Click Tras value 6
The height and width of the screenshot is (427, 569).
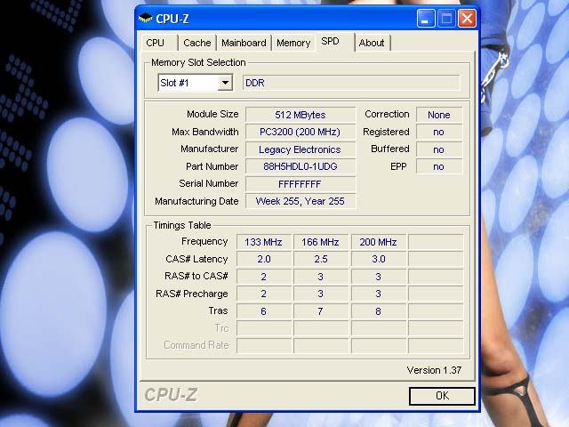[264, 311]
